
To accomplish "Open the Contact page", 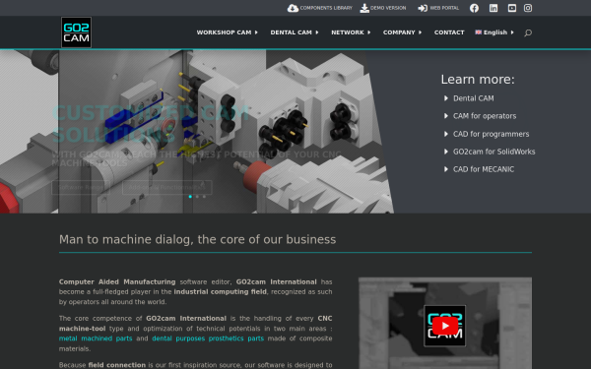I will (449, 32).
